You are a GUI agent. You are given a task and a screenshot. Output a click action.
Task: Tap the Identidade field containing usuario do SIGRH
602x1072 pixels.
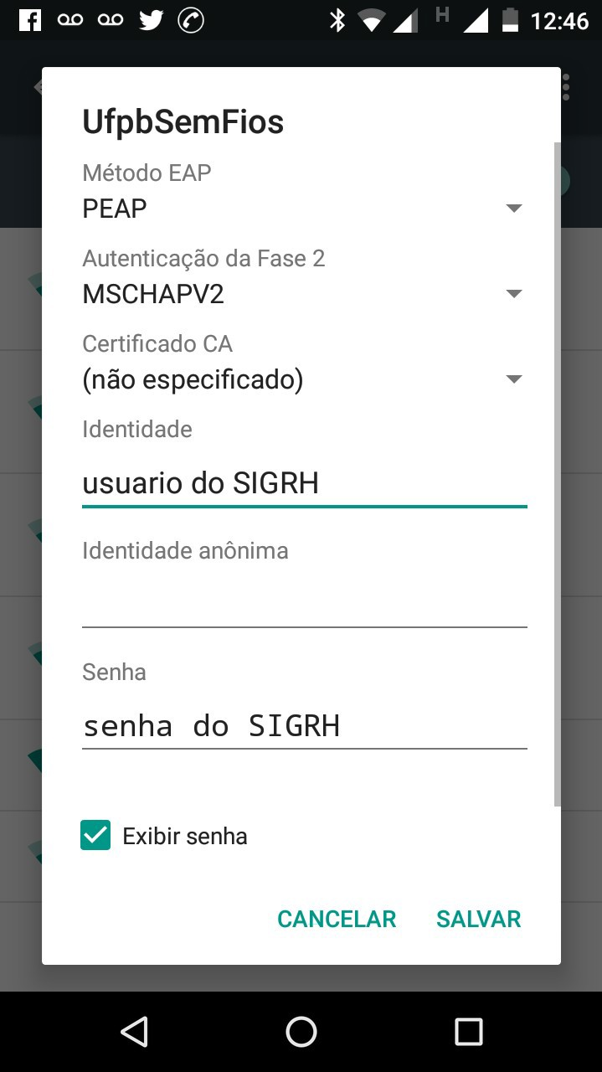point(304,483)
